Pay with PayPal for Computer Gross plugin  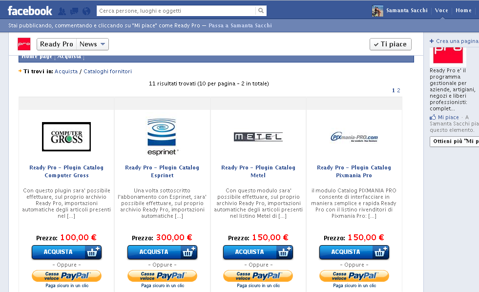click(66, 276)
